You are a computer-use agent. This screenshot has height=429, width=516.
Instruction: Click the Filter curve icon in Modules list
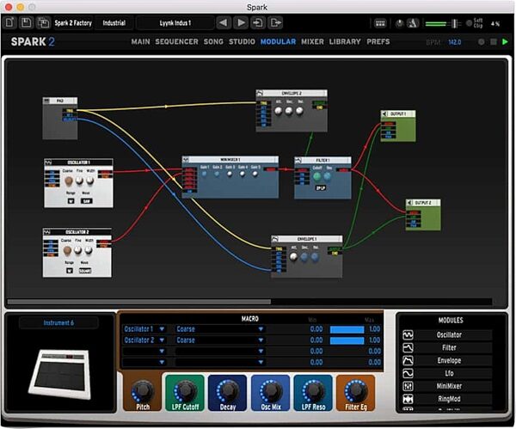408,347
